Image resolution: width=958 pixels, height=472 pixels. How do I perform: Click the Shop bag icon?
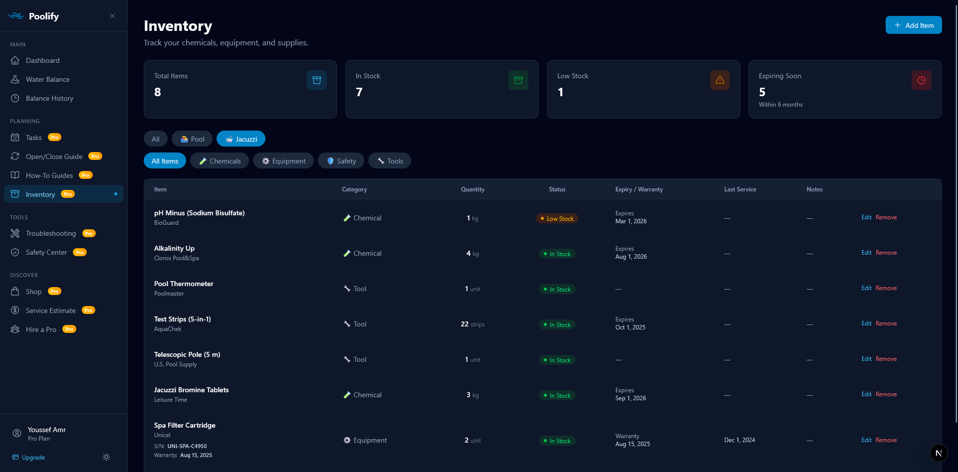[x=15, y=292]
